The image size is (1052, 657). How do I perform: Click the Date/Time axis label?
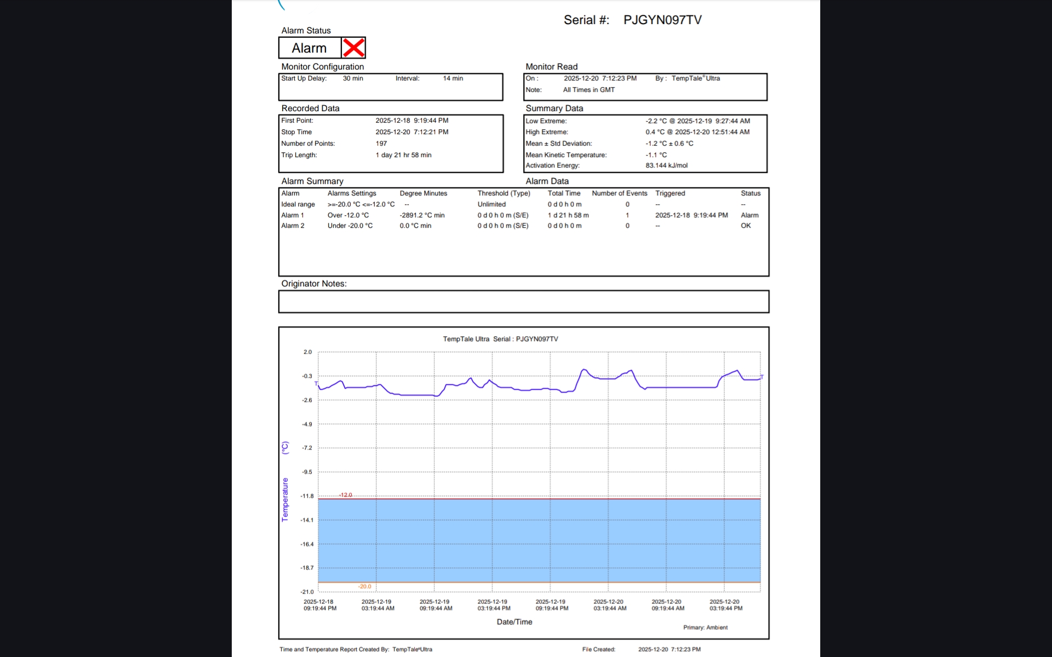(514, 622)
